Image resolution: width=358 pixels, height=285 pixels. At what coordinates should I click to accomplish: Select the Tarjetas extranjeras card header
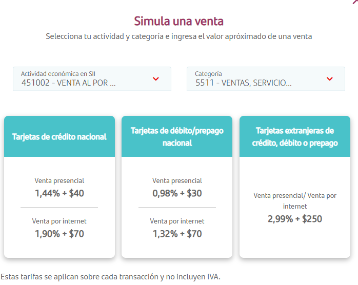pos(295,136)
